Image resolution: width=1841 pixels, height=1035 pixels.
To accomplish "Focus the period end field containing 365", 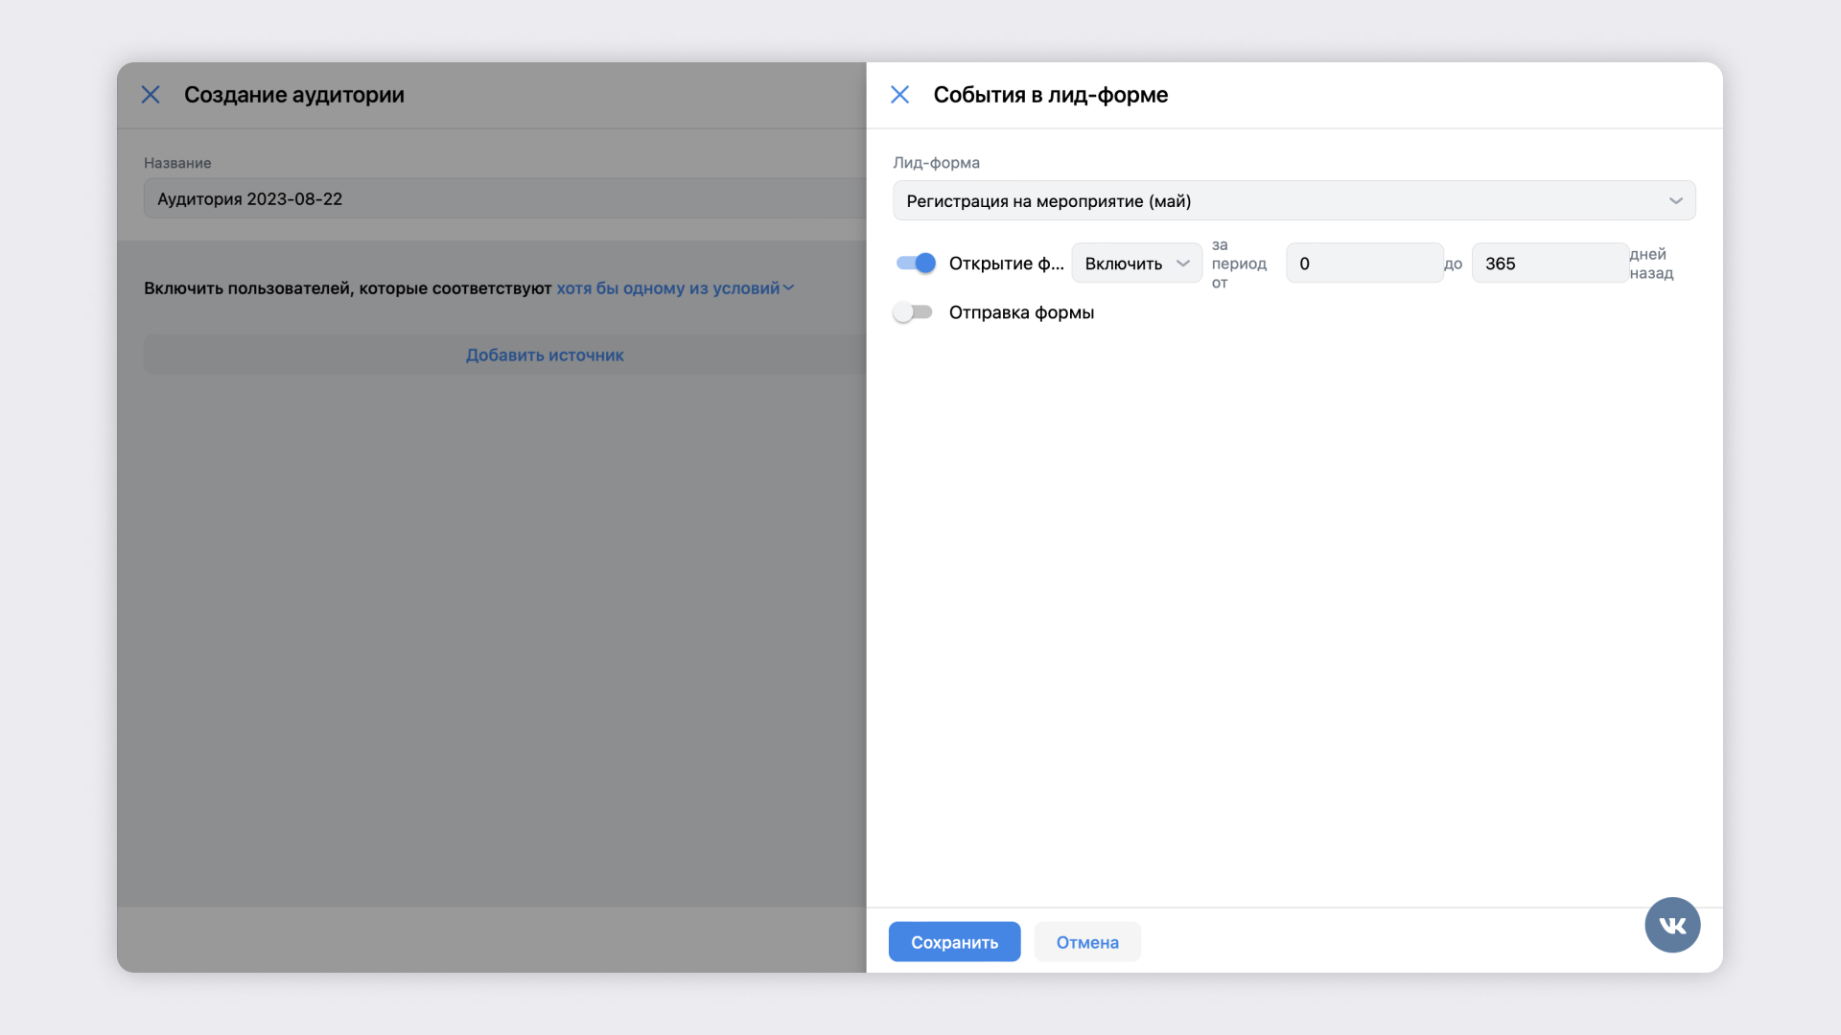I will (x=1550, y=264).
